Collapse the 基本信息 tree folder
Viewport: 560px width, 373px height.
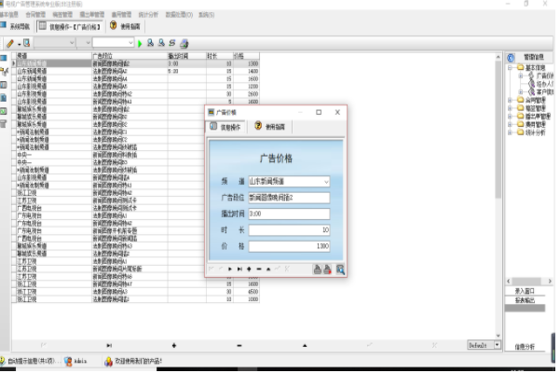(510, 67)
